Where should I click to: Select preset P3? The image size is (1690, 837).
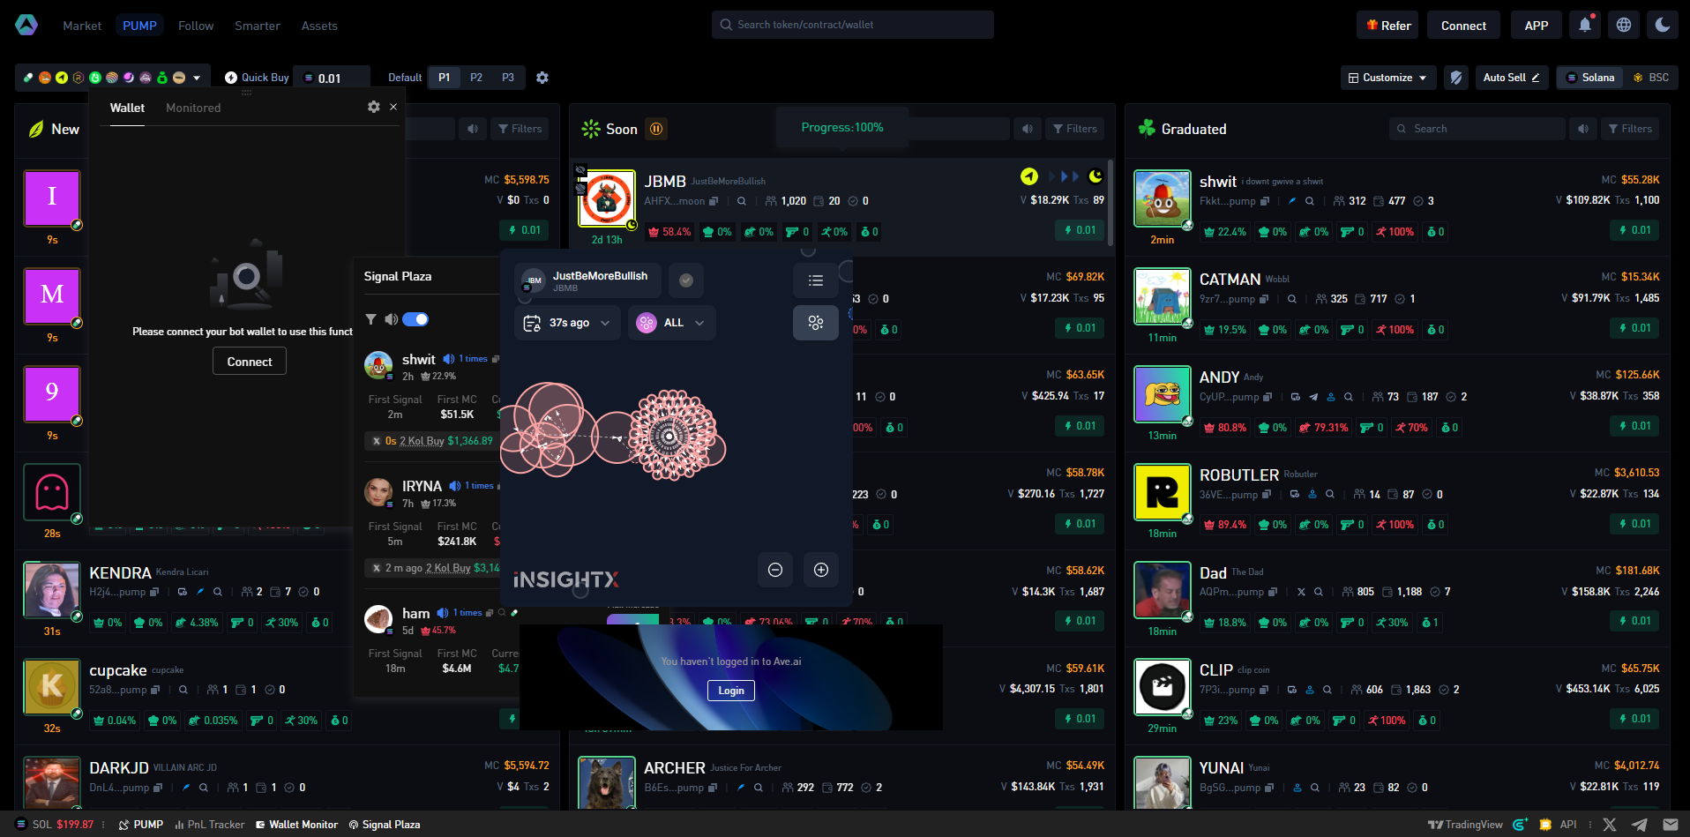click(x=508, y=78)
